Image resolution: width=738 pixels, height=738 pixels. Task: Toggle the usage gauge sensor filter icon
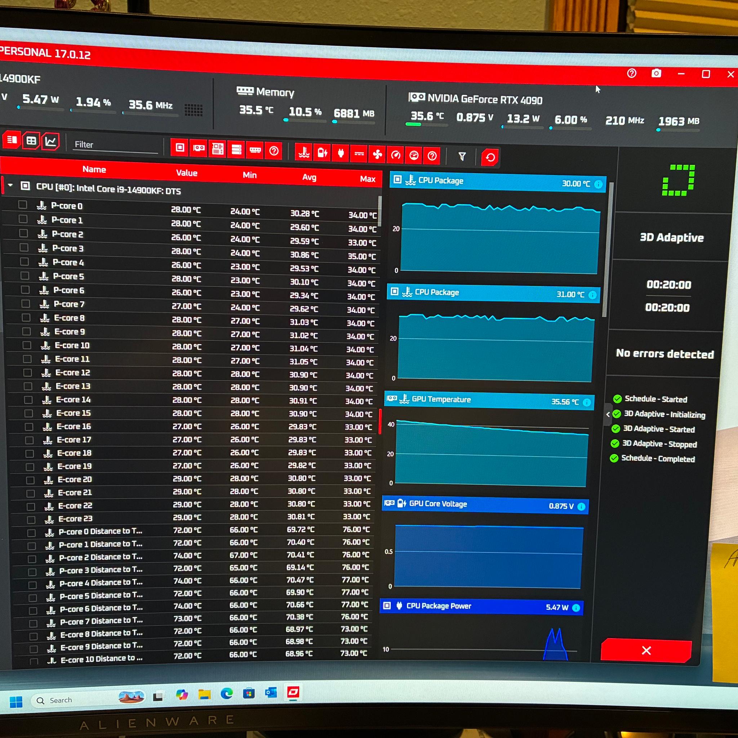414,155
